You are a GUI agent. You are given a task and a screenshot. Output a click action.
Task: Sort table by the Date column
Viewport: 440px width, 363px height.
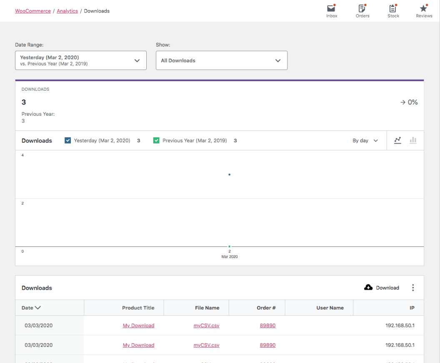[30, 308]
